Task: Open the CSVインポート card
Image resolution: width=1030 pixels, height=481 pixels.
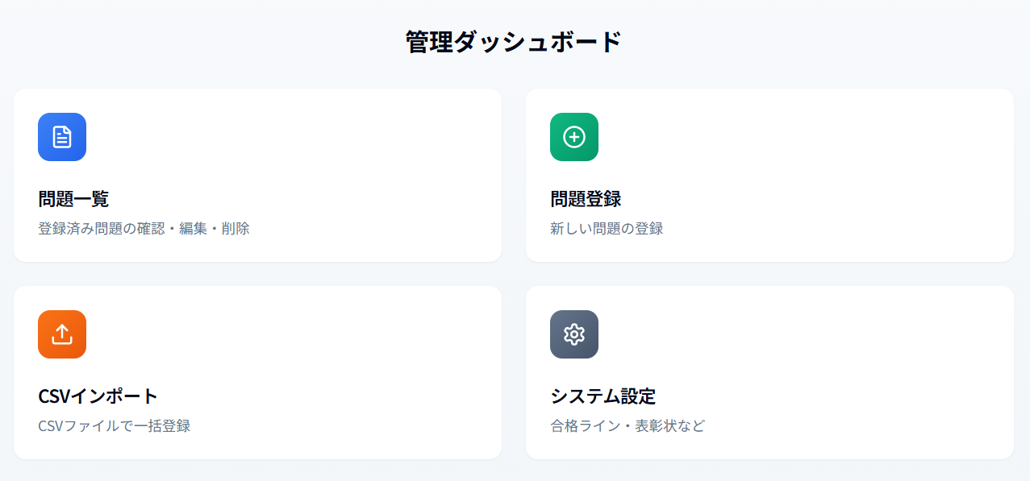Action: click(x=257, y=372)
